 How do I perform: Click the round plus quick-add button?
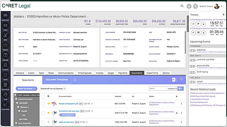tap(189, 6)
